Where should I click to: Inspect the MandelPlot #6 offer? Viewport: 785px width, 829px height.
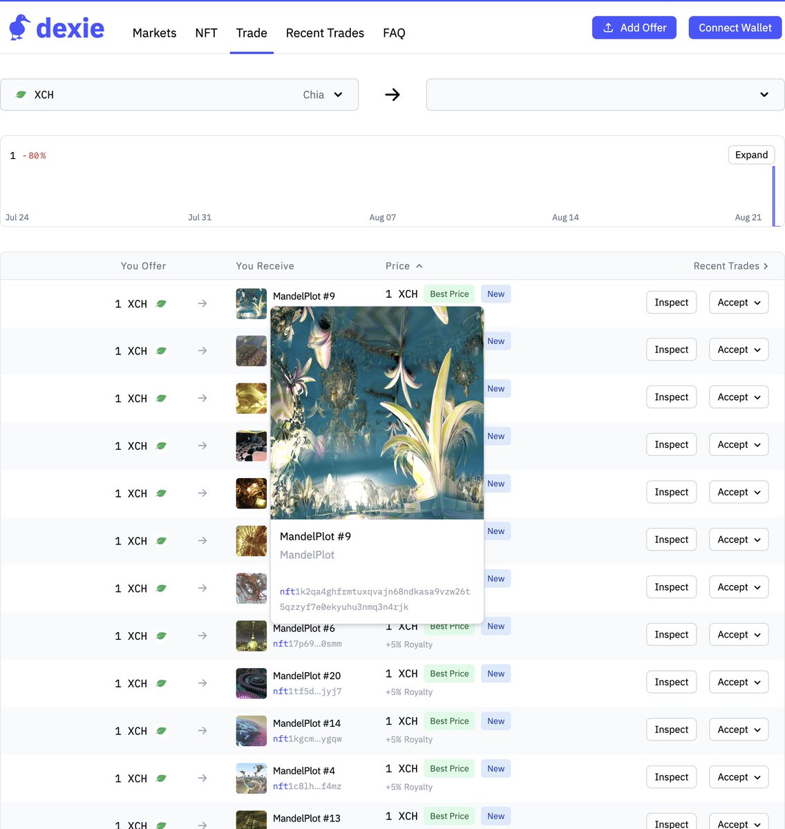672,635
